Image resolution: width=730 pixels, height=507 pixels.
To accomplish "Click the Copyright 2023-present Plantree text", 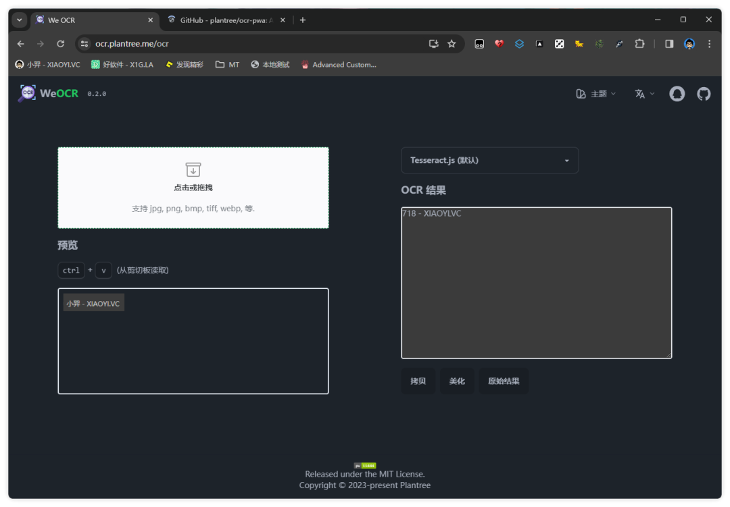I will pyautogui.click(x=365, y=485).
